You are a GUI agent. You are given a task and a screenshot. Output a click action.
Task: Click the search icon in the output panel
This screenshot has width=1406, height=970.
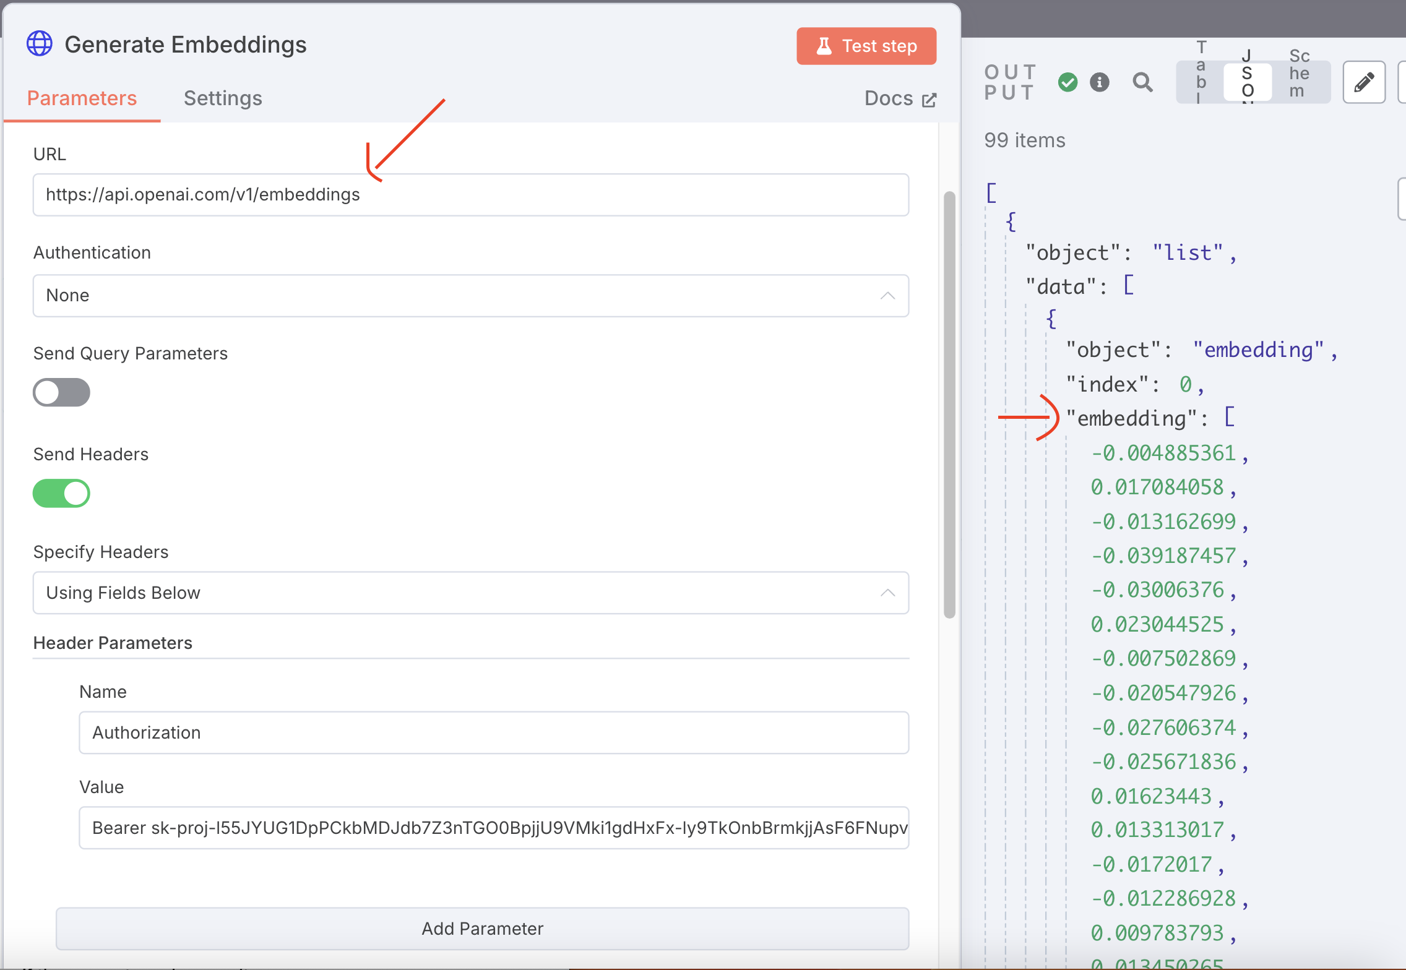pyautogui.click(x=1142, y=82)
